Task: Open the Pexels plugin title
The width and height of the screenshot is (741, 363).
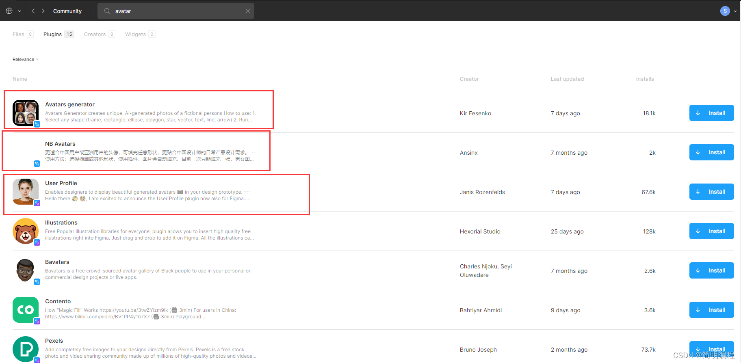Action: point(54,341)
